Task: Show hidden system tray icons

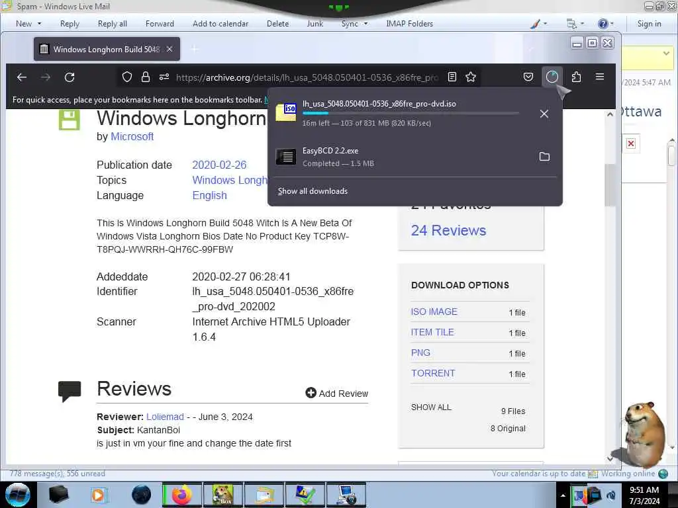Action: click(563, 495)
